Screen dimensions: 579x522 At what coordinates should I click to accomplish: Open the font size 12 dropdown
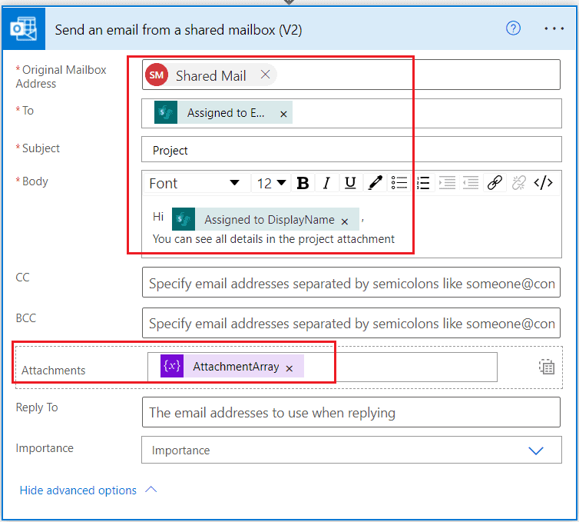pyautogui.click(x=271, y=183)
